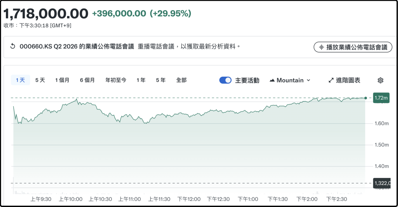Click the 1.60m y-axis label
Image resolution: width=398 pixels, height=207 pixels.
(x=381, y=123)
